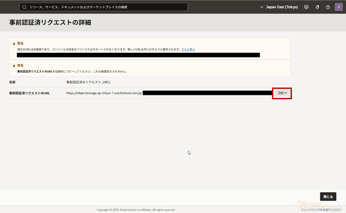Screen dimensions: 346x213
Task: Click the 事前認証済リクエストのURL field label
Action: (x=29, y=93)
